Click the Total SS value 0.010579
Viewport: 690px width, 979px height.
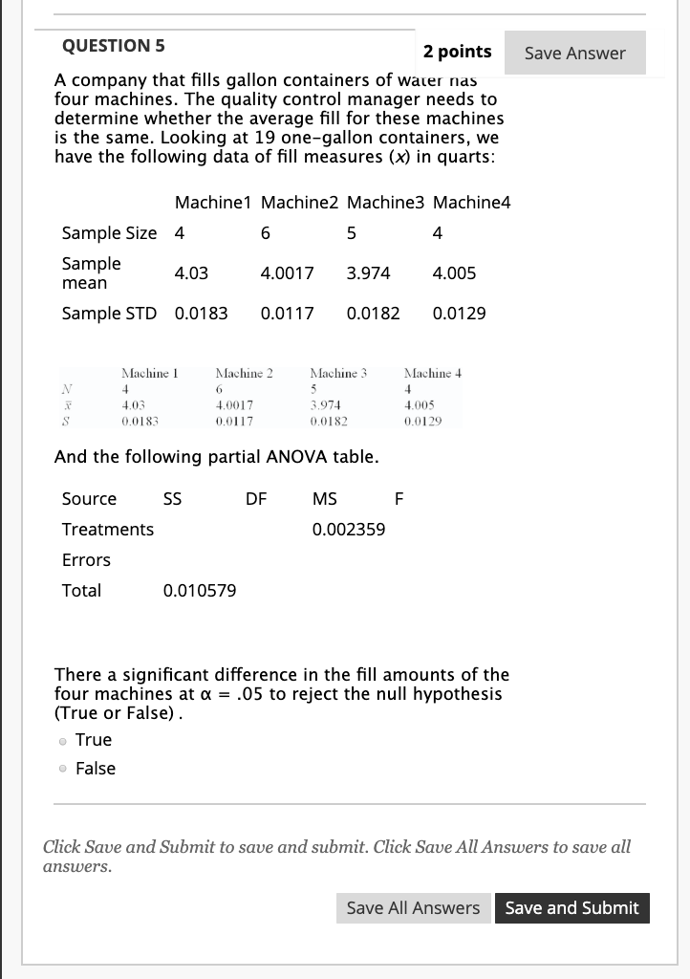[199, 590]
